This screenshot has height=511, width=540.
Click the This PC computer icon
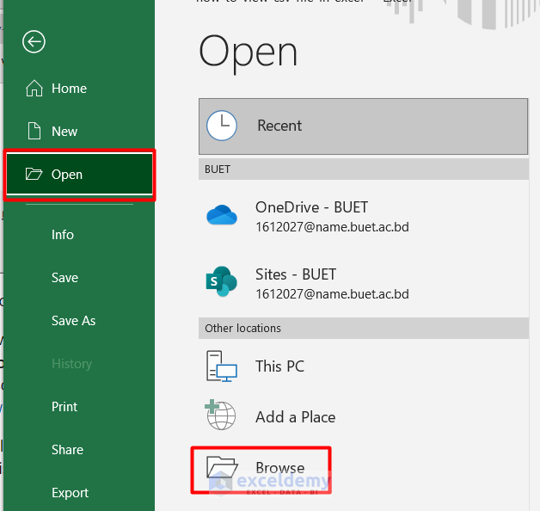(222, 366)
